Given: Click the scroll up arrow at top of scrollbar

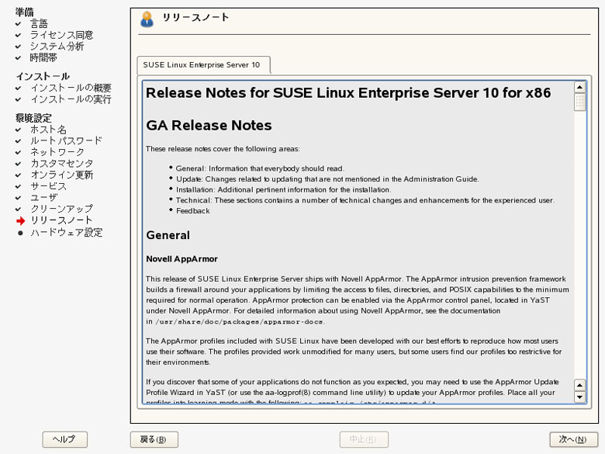Looking at the screenshot, I should pos(579,87).
